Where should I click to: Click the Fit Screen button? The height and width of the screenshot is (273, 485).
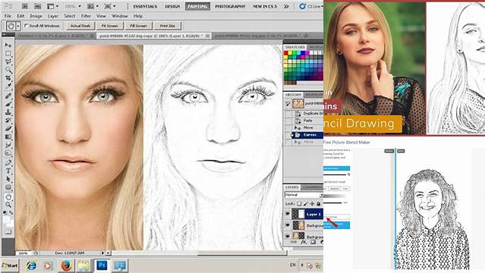tap(109, 26)
